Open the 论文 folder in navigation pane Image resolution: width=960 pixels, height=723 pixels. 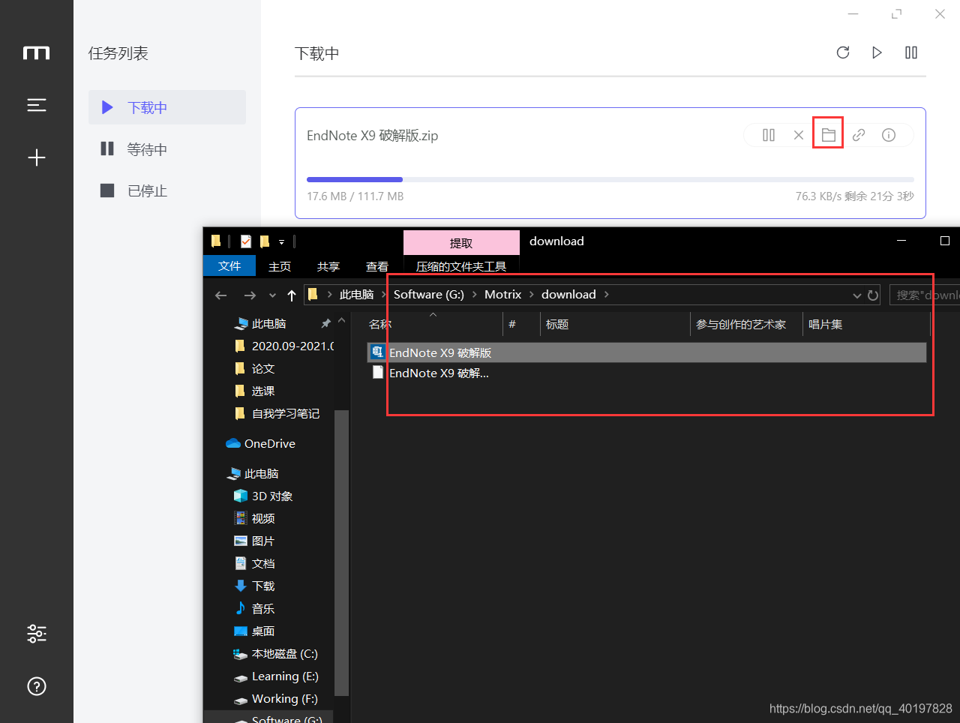pos(255,368)
